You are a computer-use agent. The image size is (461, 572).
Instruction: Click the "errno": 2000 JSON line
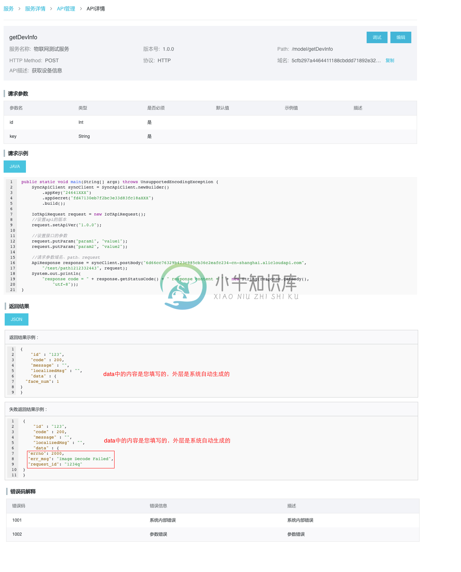tap(46, 453)
